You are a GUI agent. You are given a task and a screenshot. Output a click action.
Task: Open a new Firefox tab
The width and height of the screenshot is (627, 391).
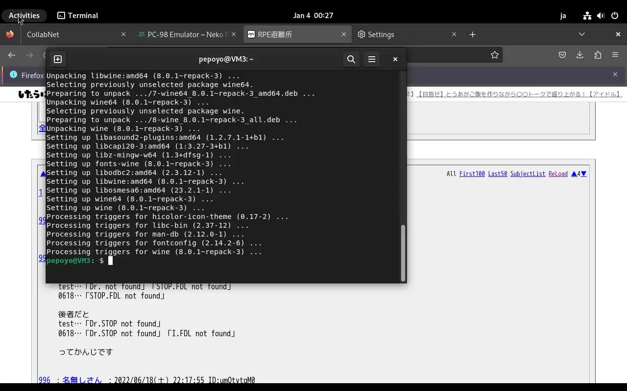click(x=472, y=34)
